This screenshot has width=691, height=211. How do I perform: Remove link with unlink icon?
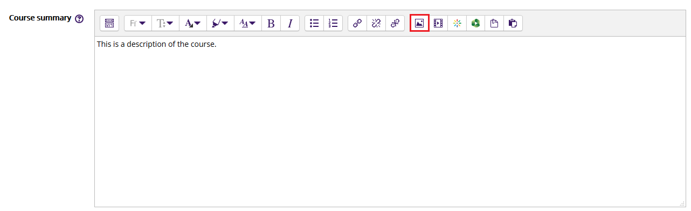[x=376, y=23]
